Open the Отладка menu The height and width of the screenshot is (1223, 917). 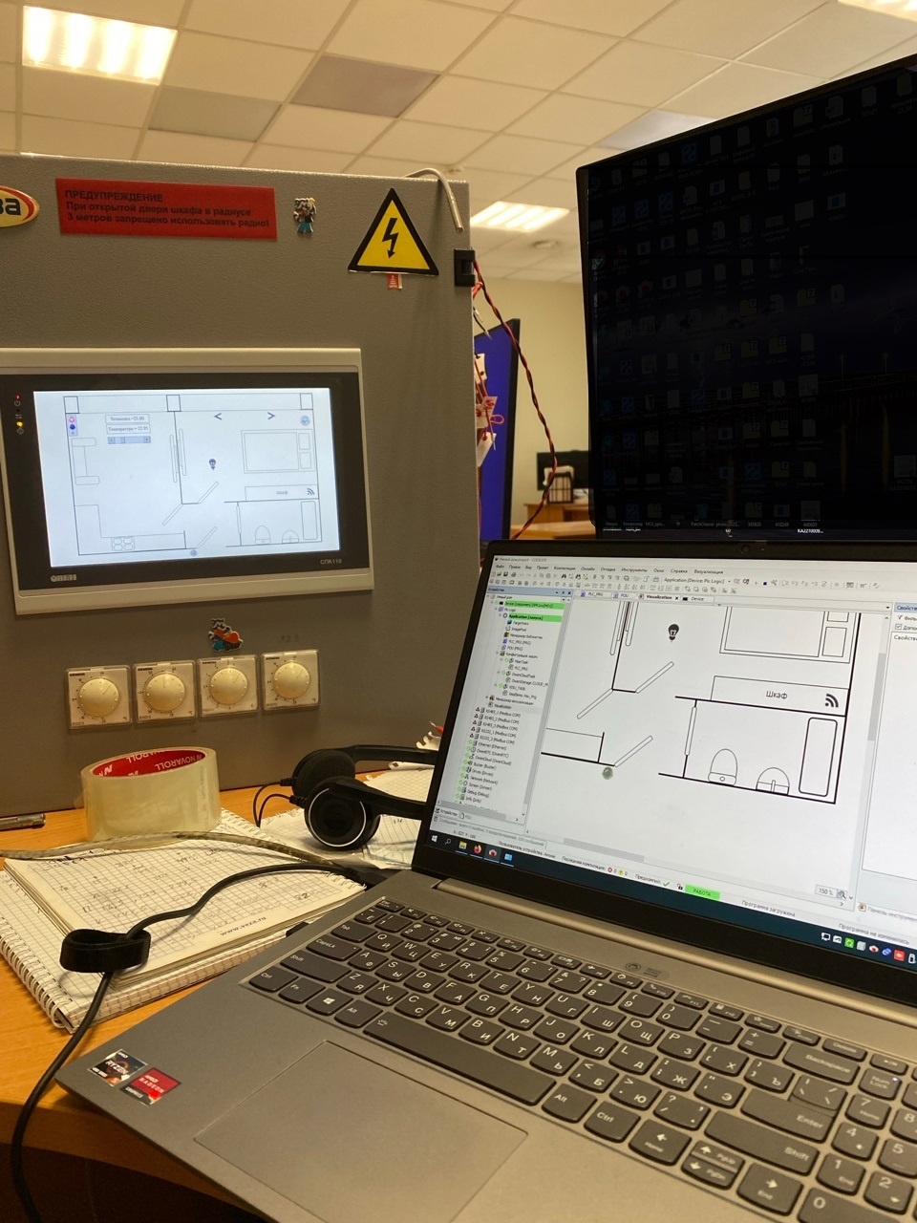[x=608, y=569]
